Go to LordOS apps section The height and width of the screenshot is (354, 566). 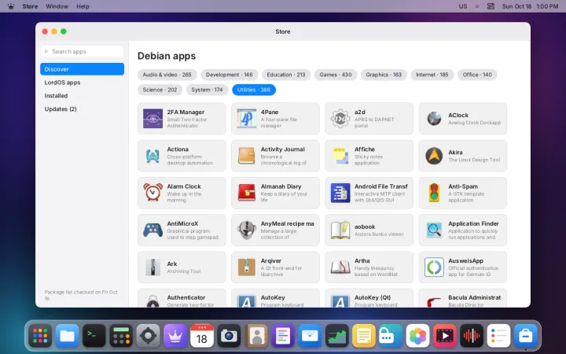click(x=82, y=83)
